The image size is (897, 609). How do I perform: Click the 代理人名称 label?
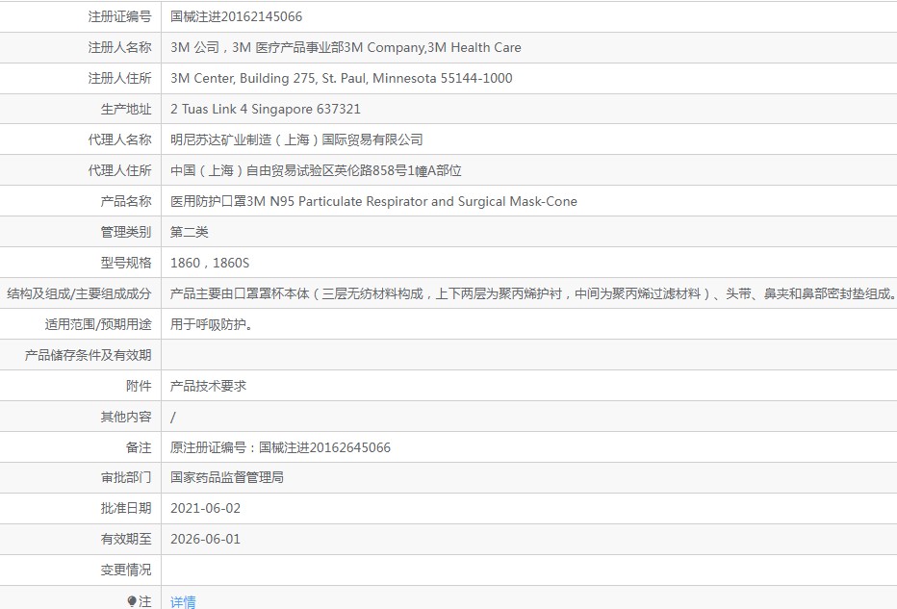point(119,140)
